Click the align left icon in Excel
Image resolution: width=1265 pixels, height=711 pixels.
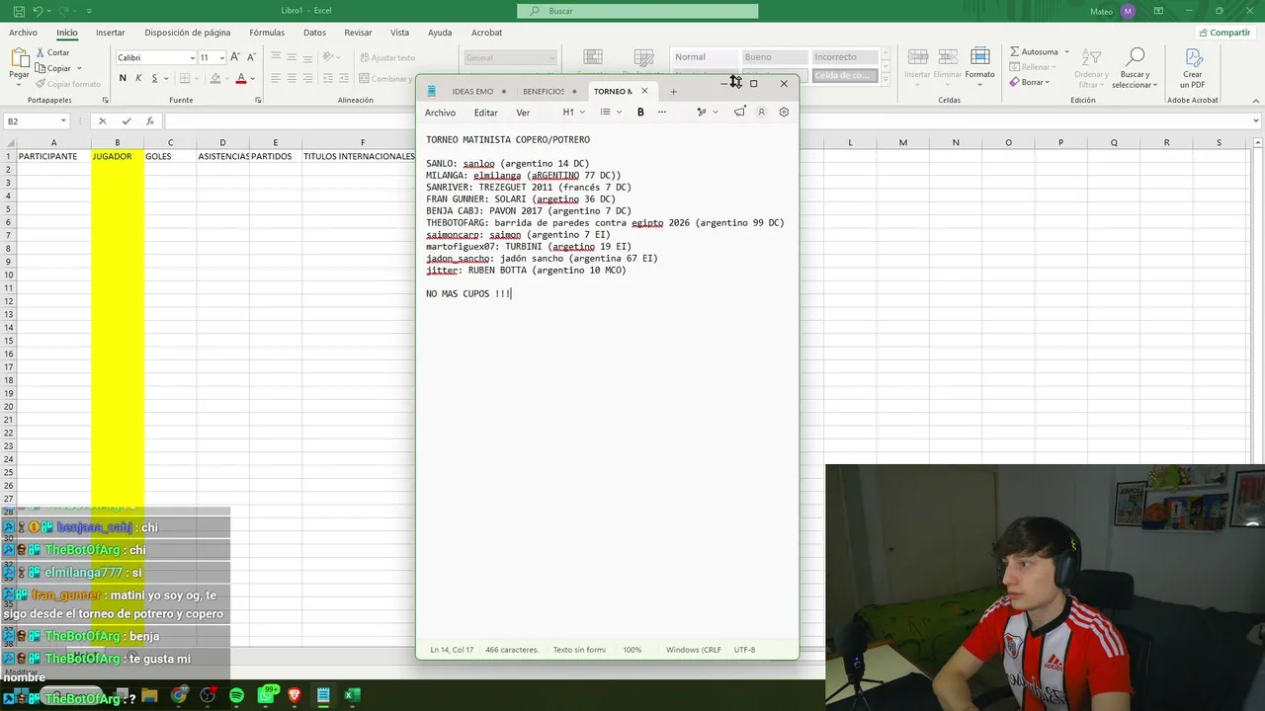[277, 78]
